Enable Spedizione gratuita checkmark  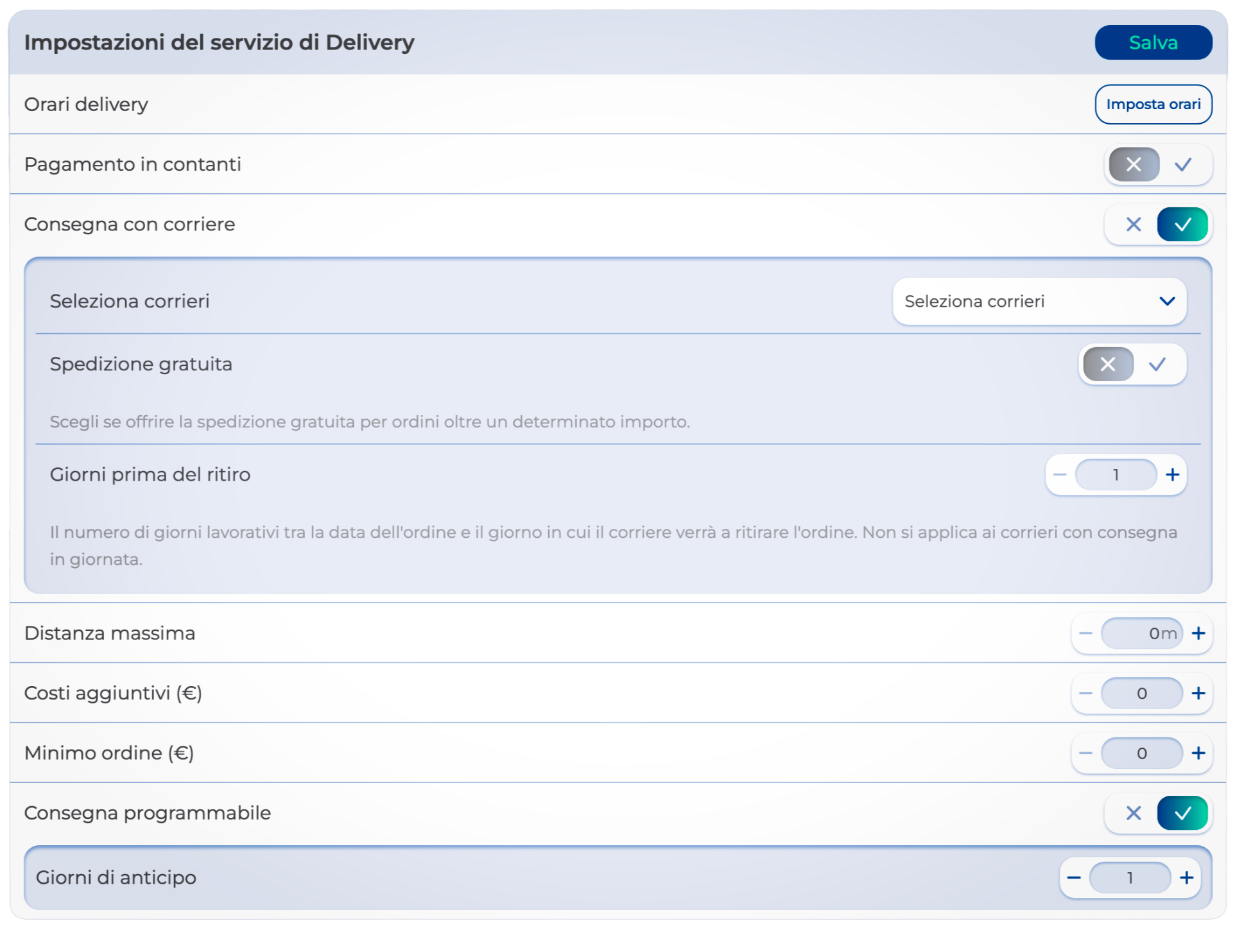pyautogui.click(x=1157, y=365)
